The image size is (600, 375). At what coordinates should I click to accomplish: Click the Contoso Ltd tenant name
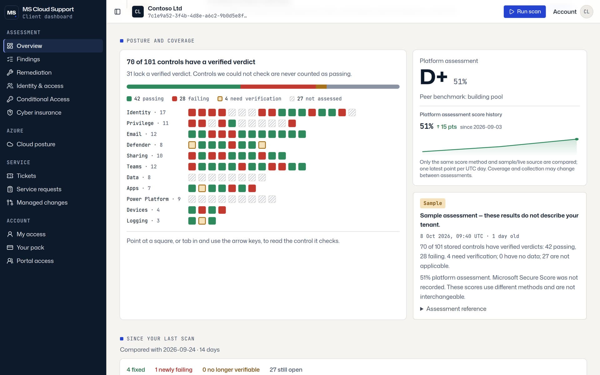click(165, 8)
